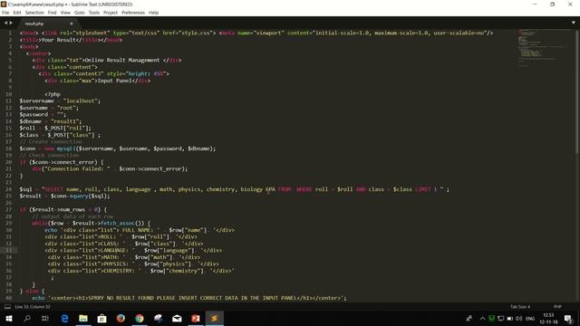
Task: Switch ENG input language indicator
Action: coord(530,318)
